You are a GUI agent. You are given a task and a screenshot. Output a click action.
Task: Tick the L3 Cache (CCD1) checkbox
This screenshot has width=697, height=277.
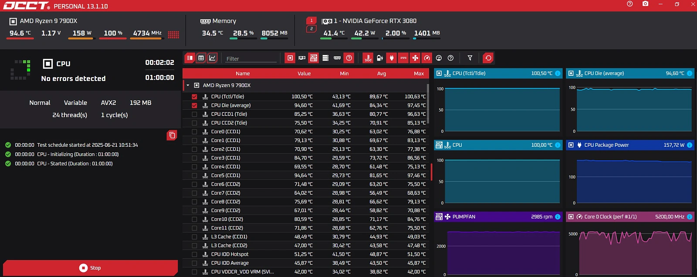[x=194, y=236]
